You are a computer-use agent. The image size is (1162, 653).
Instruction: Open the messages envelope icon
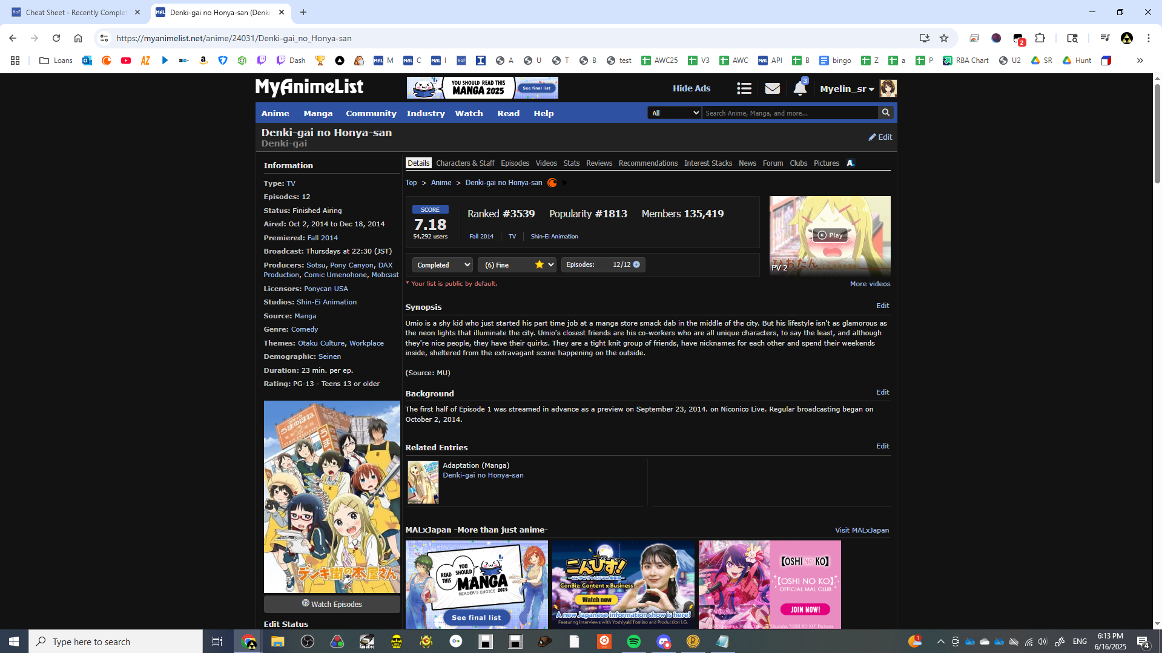772,88
